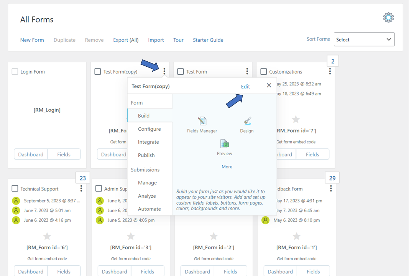Check the Login Form checkbox
The width and height of the screenshot is (409, 276).
point(15,72)
